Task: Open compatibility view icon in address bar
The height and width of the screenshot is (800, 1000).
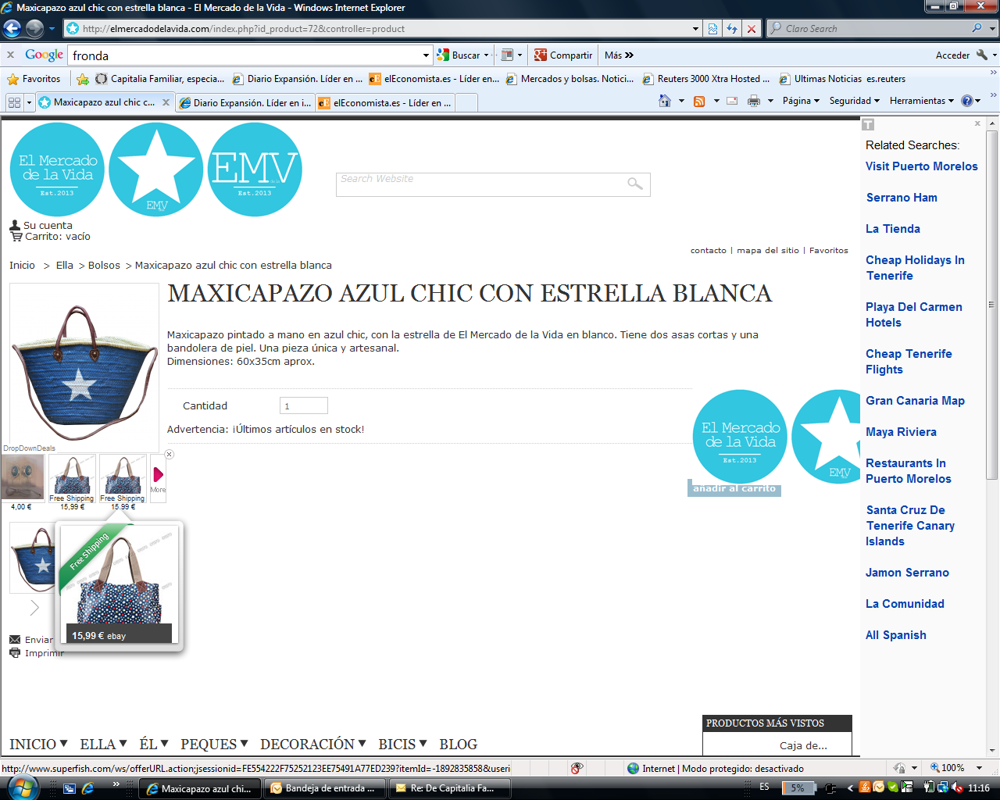Action: tap(712, 29)
